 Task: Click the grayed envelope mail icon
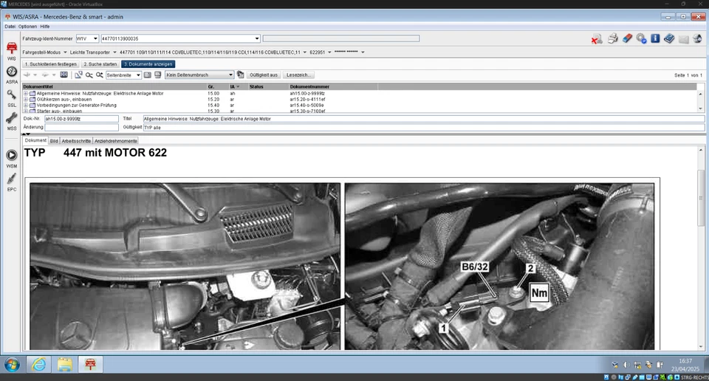683,39
